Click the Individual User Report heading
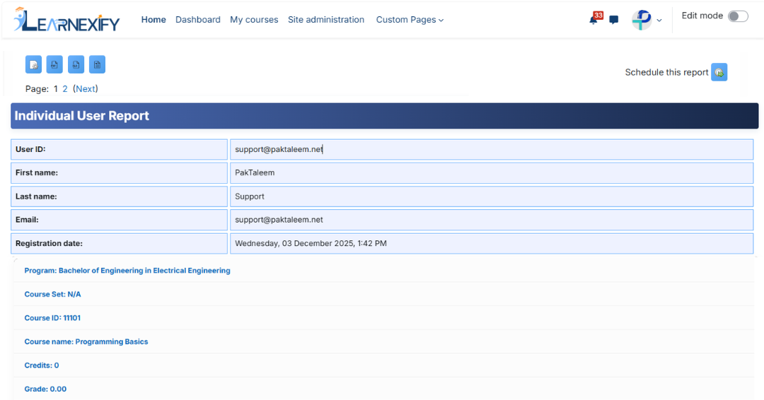This screenshot has width=764, height=400. click(x=82, y=116)
